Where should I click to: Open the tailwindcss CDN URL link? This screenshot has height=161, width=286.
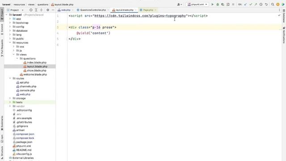click(x=140, y=16)
